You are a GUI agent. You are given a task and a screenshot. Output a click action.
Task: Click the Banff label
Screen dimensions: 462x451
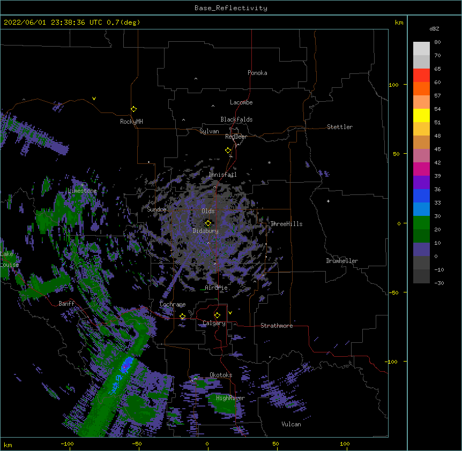point(66,304)
